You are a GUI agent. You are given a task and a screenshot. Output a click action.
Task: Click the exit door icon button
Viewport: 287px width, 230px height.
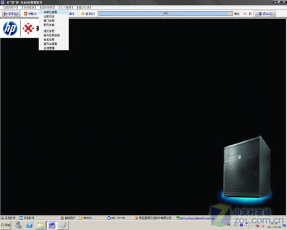[x=265, y=13]
